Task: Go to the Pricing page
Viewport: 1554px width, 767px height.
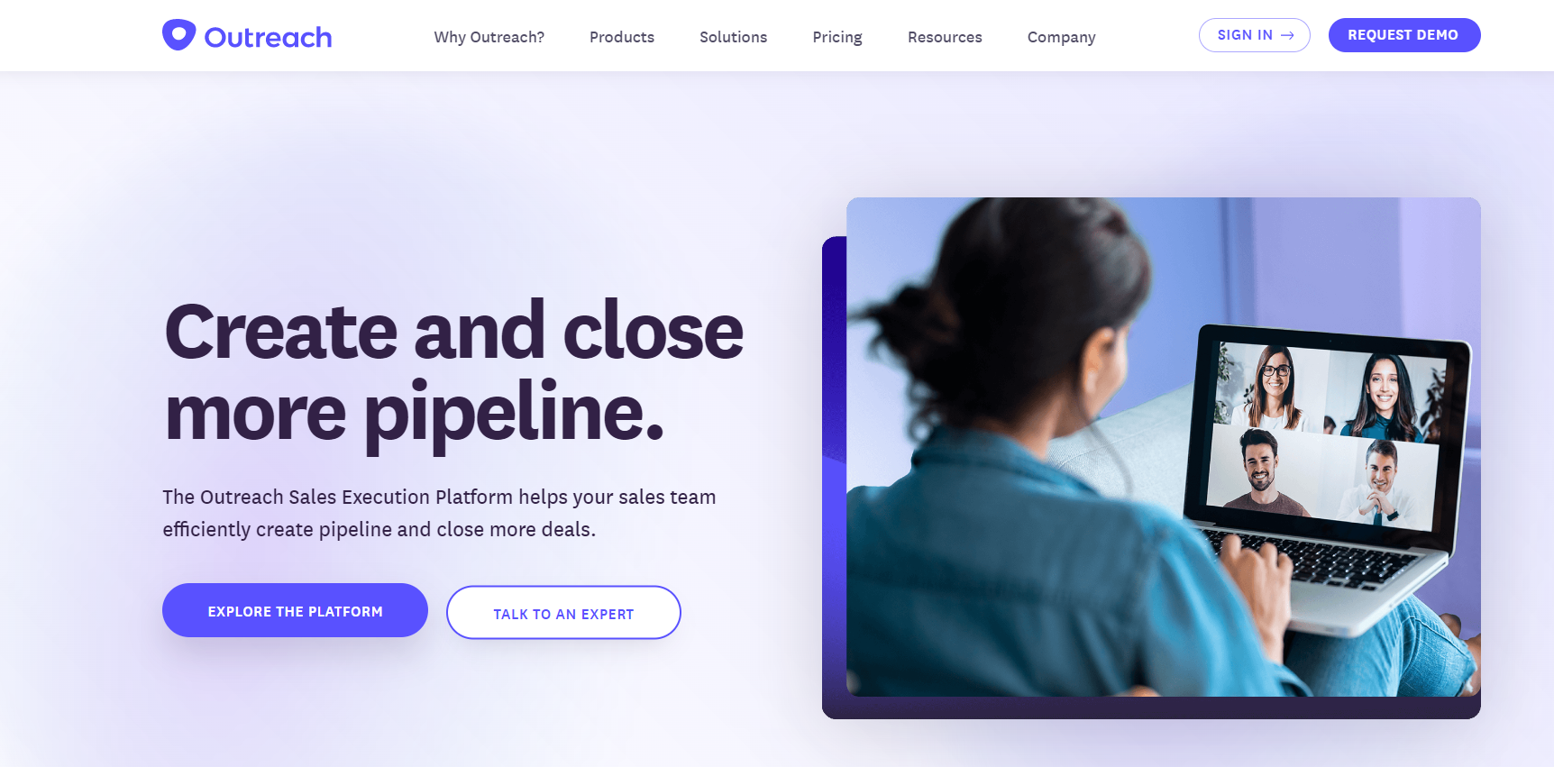Action: click(837, 37)
